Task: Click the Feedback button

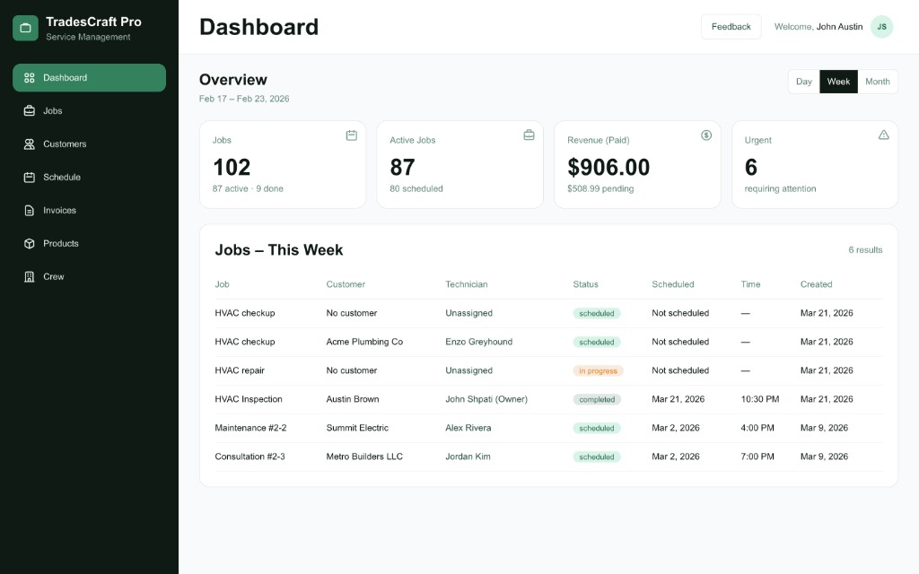Action: pyautogui.click(x=731, y=26)
